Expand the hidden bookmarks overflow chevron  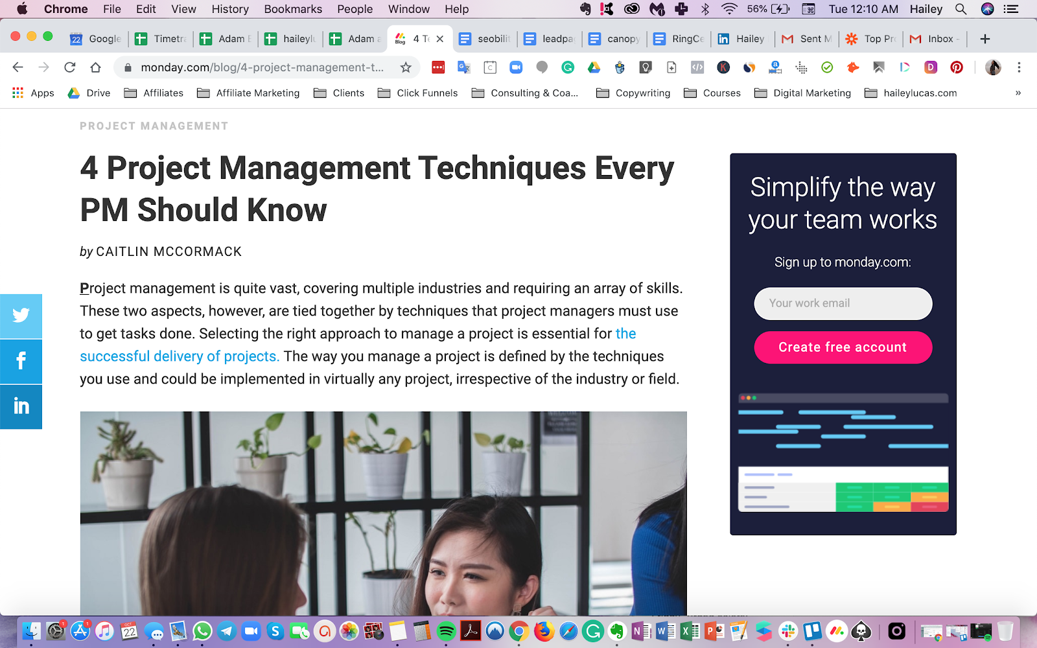click(1018, 93)
